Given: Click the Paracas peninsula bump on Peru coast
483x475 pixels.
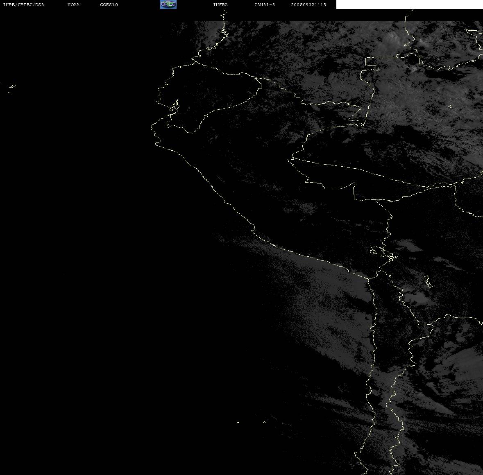Looking at the screenshot, I should tap(253, 230).
